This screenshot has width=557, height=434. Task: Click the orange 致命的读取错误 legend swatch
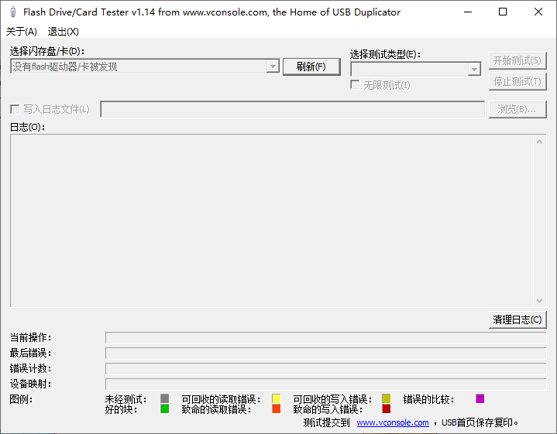[x=276, y=408]
